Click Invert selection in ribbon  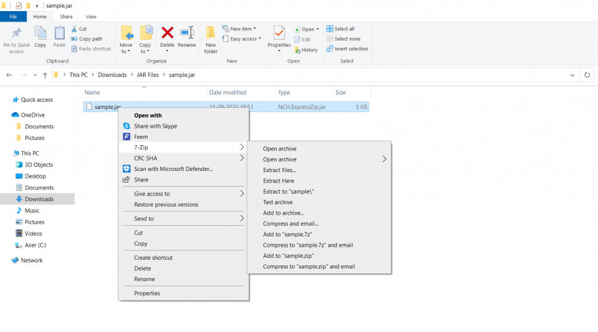[347, 49]
